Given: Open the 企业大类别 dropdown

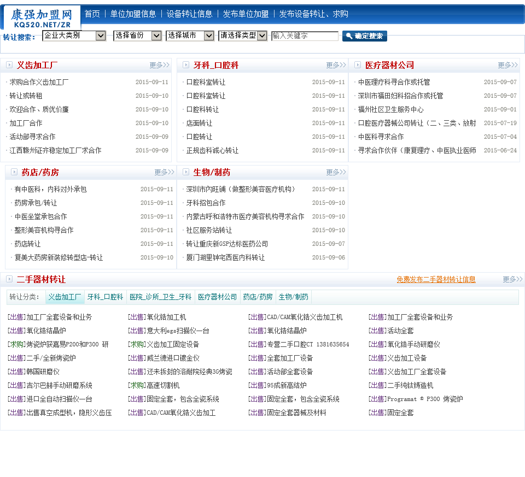Looking at the screenshot, I should tap(74, 36).
